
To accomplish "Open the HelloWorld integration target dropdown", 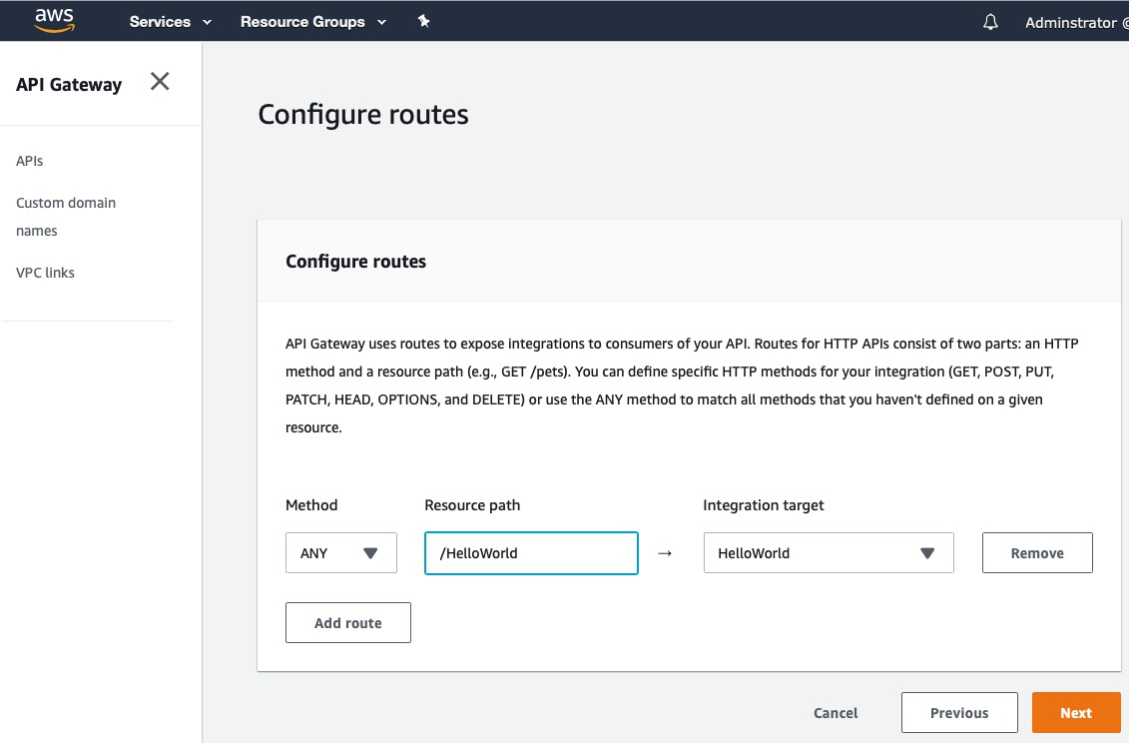I will click(829, 552).
